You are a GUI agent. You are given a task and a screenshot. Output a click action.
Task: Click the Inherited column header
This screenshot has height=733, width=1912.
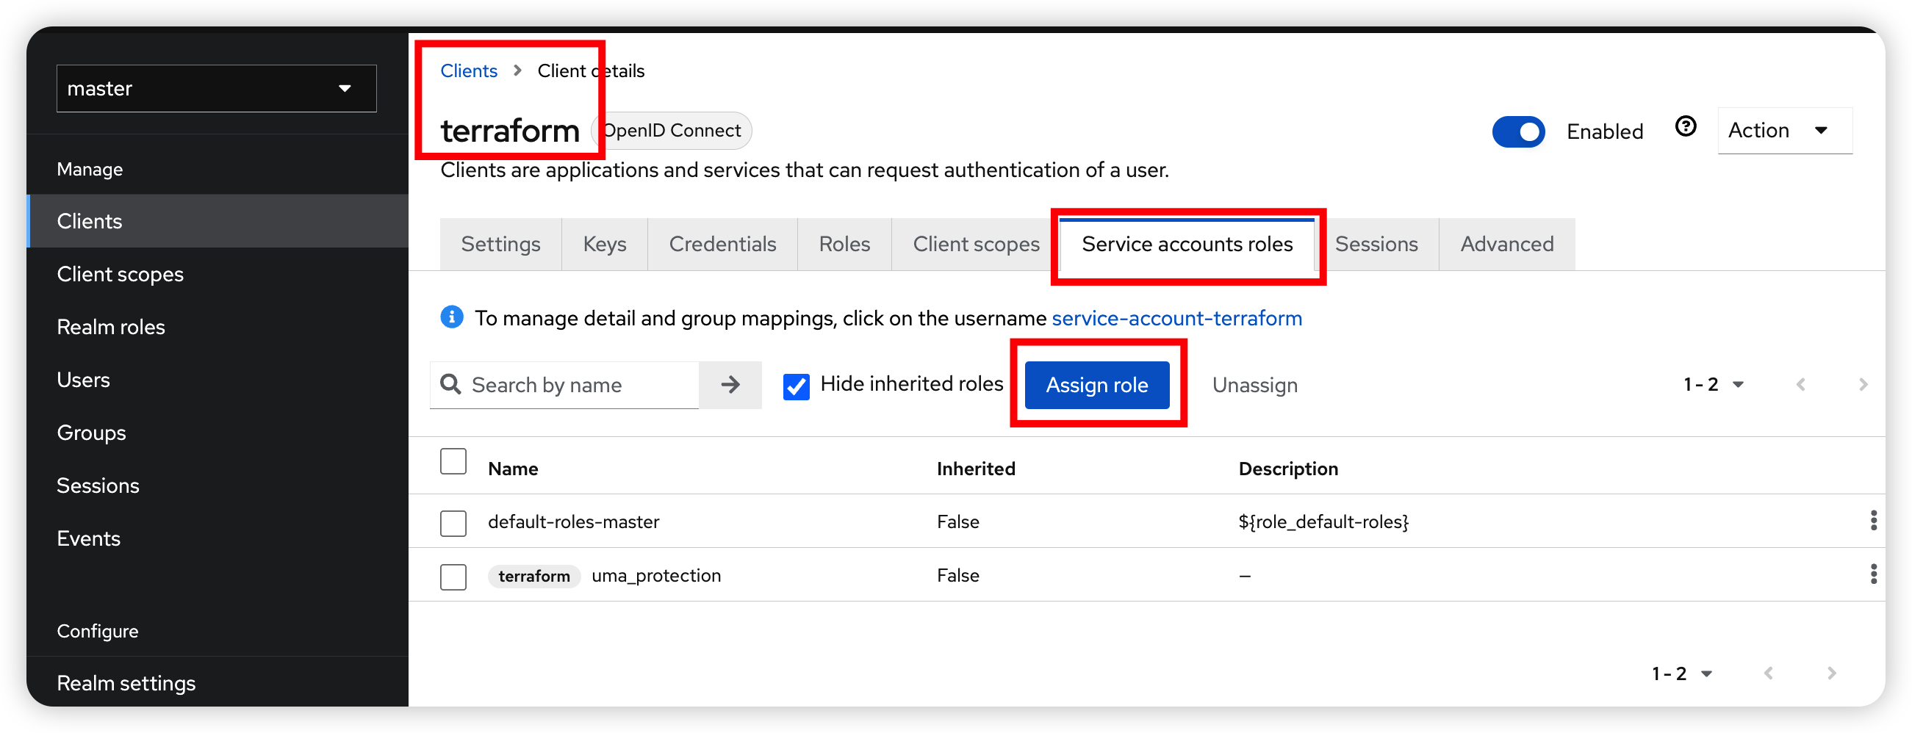coord(975,468)
